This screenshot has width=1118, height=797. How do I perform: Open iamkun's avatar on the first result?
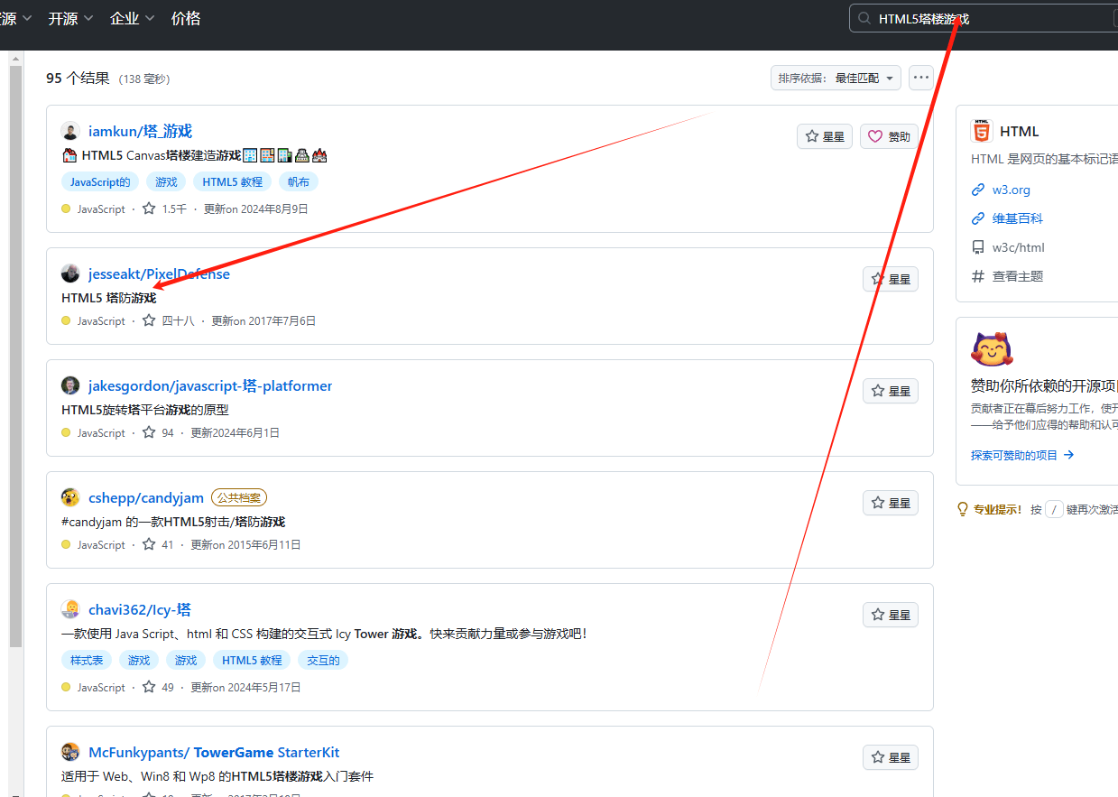point(70,131)
